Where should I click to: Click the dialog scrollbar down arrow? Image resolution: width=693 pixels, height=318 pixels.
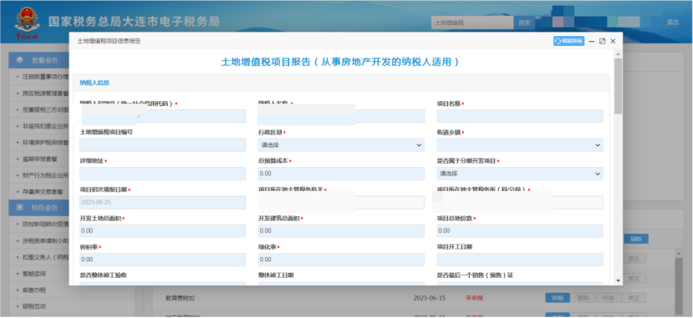[618, 280]
